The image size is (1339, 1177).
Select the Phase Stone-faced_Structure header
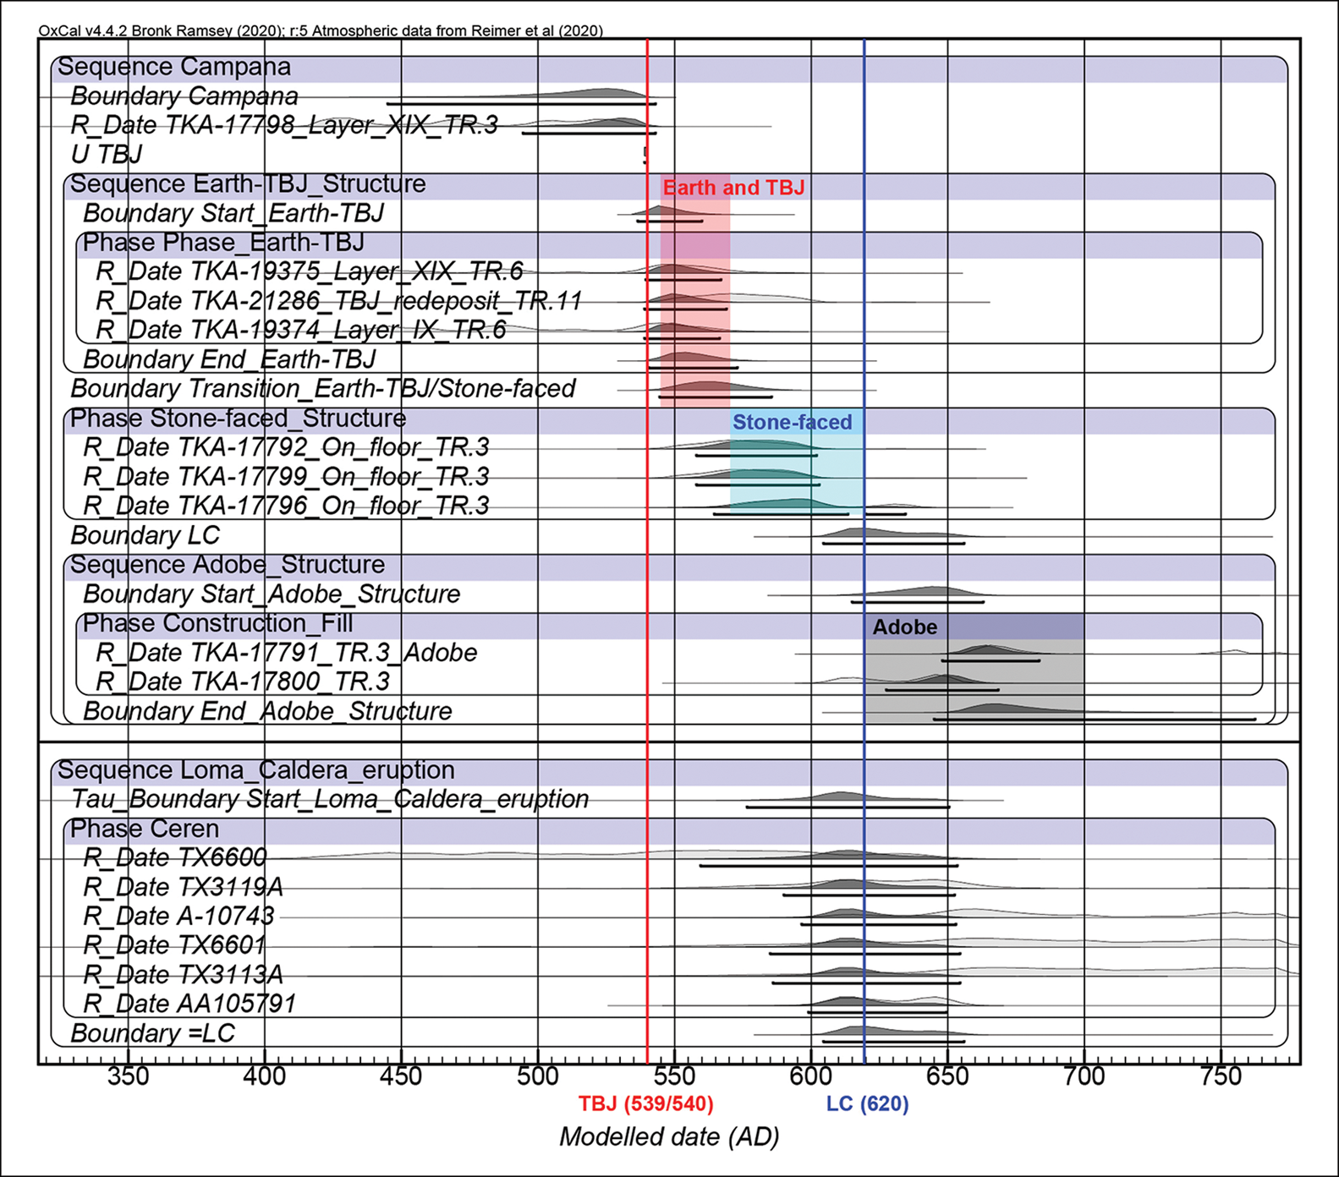[x=237, y=419]
